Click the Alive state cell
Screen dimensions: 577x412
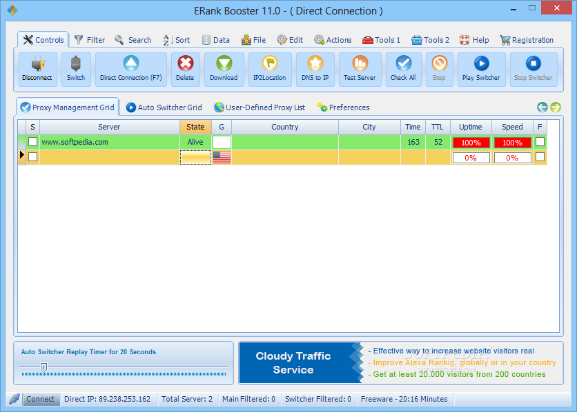coord(195,142)
